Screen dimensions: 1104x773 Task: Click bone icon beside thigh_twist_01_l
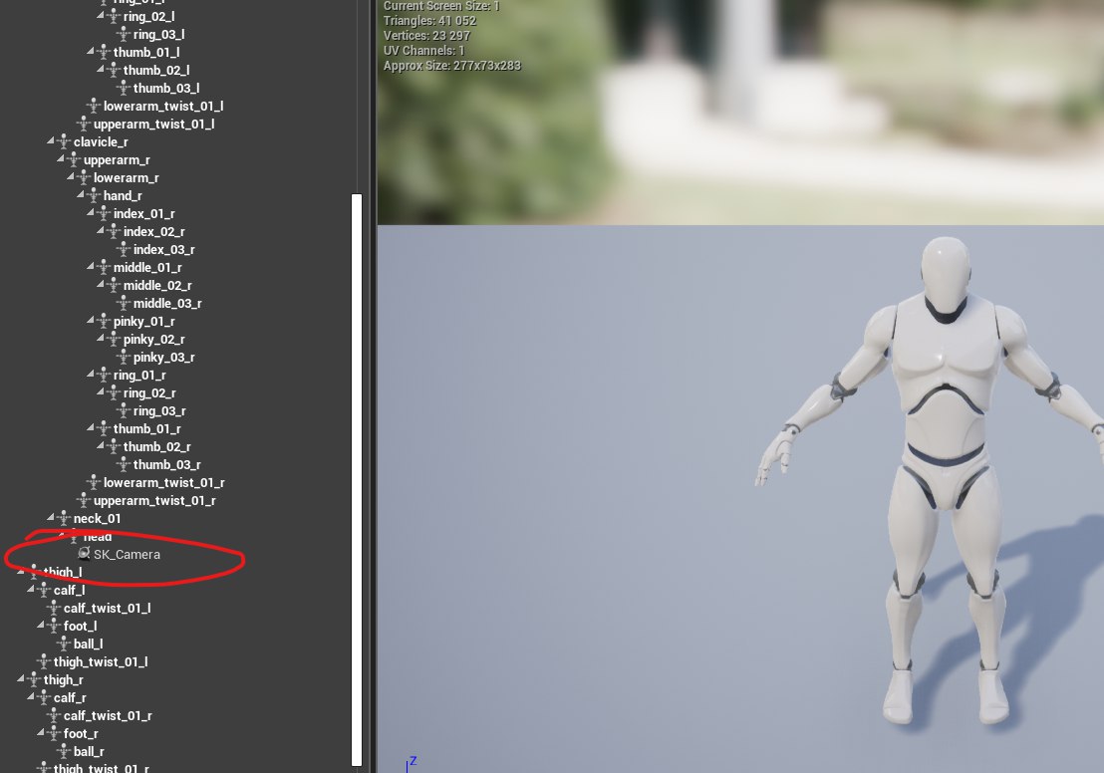point(45,661)
